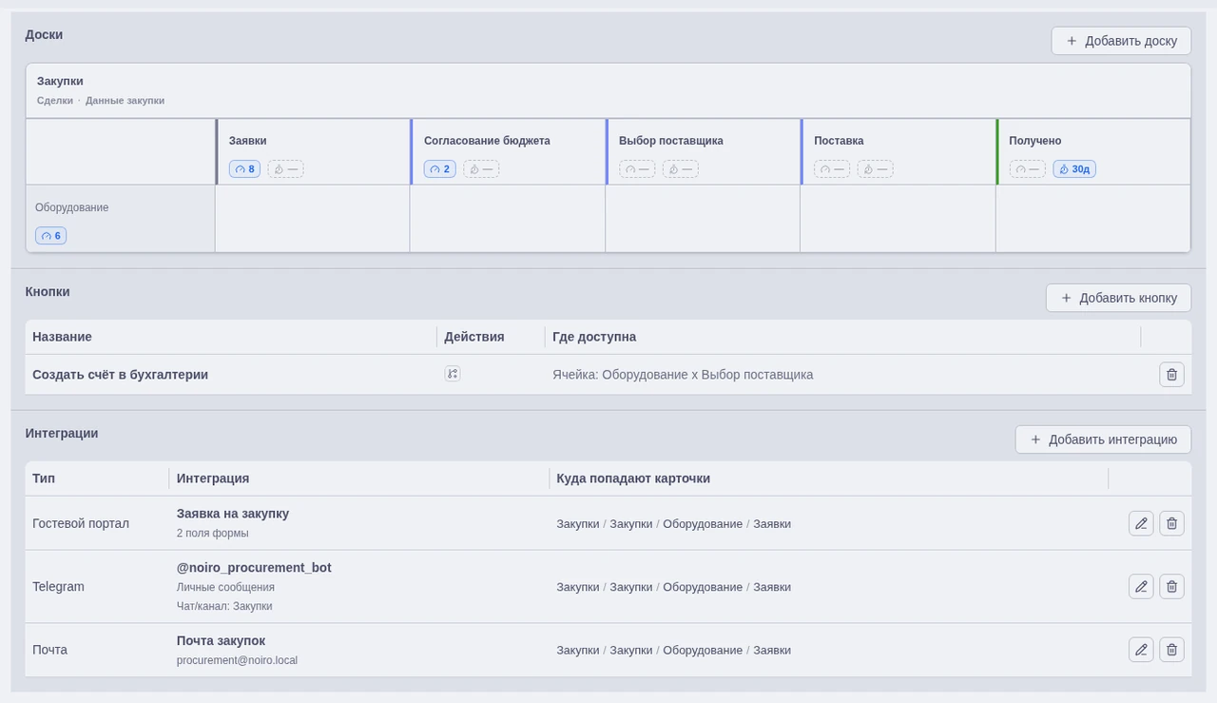Delete the Создать счёт в бухгалтерии button row
The image size is (1217, 703).
click(x=1171, y=375)
